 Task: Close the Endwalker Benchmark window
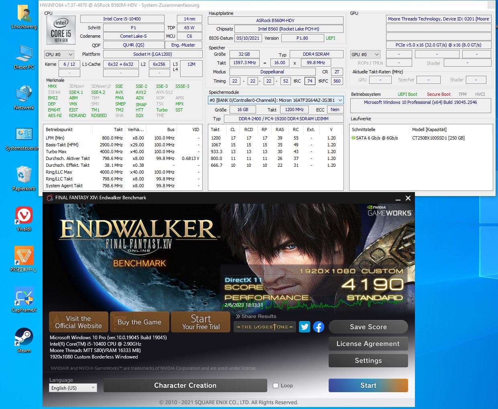(x=408, y=198)
